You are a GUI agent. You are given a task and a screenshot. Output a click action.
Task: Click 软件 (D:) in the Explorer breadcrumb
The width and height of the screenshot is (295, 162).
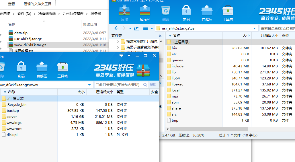point(24,13)
